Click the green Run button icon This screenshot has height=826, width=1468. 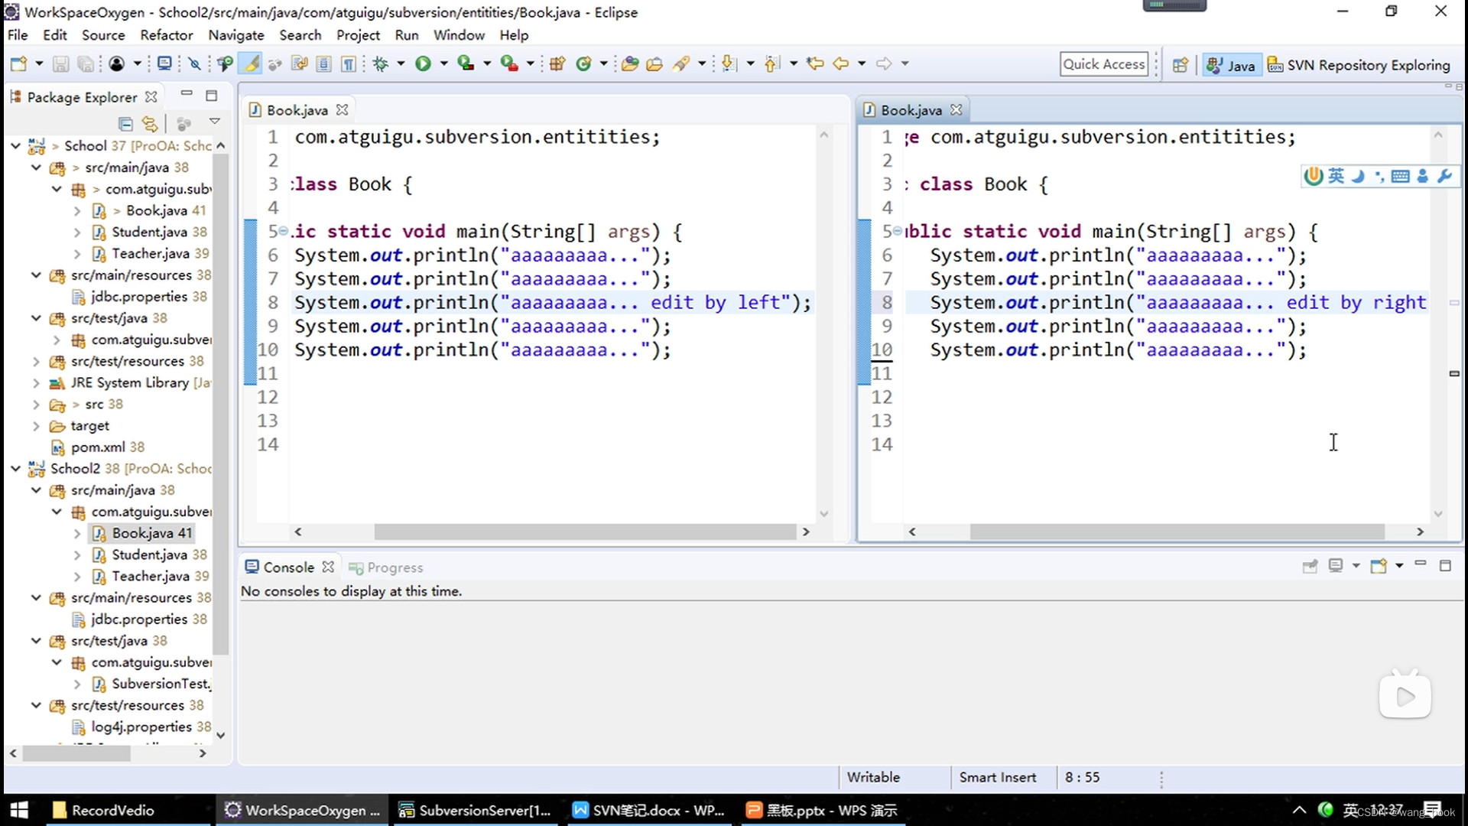pyautogui.click(x=423, y=64)
